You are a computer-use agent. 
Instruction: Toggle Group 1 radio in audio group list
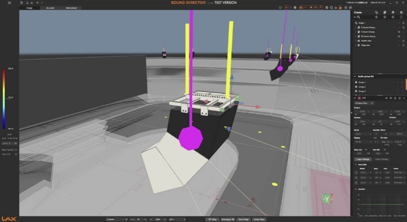pyautogui.click(x=356, y=82)
